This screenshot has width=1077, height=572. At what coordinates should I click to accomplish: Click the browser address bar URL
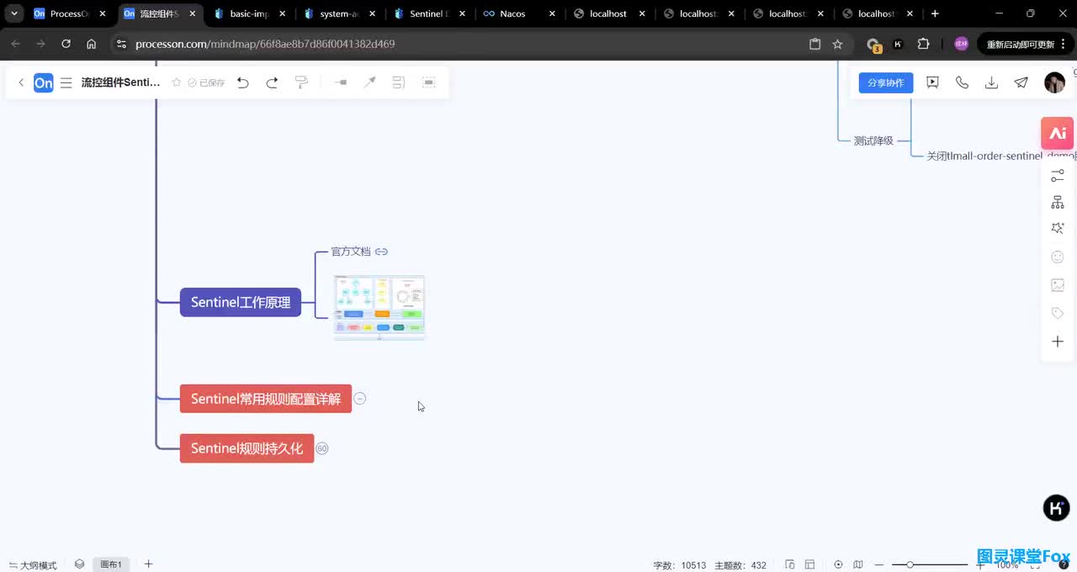265,44
